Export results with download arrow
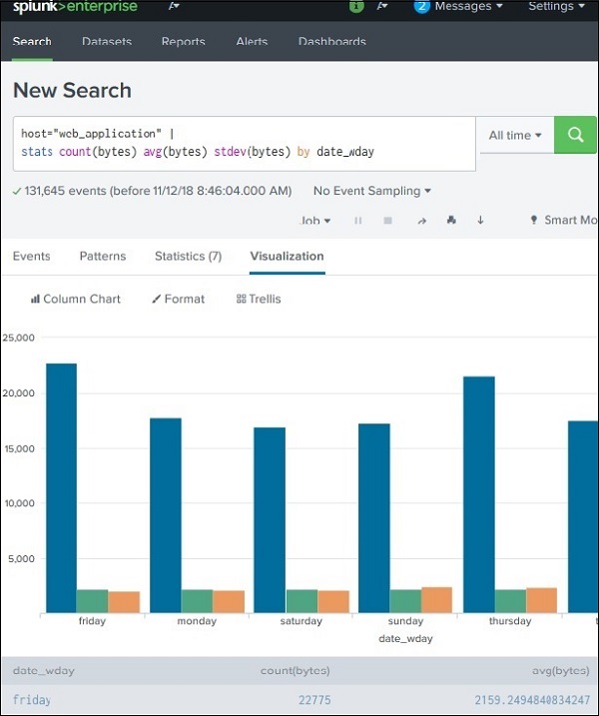599x716 pixels. [x=480, y=221]
